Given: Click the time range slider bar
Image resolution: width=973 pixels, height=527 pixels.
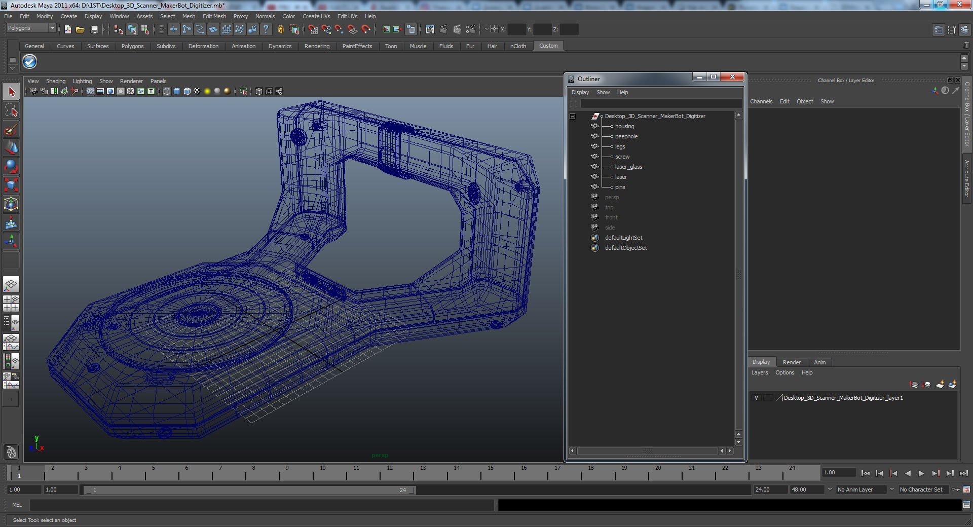Looking at the screenshot, I should (x=248, y=490).
